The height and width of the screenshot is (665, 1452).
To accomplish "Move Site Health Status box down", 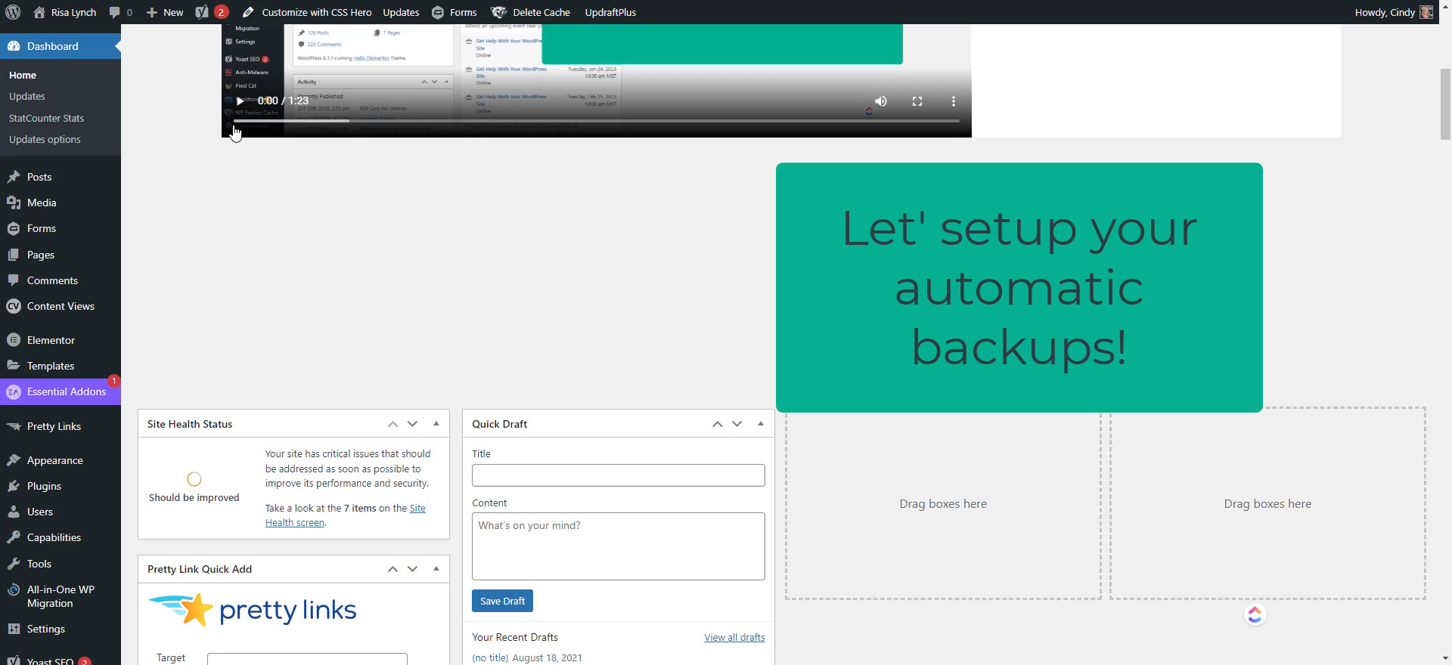I will (x=412, y=424).
